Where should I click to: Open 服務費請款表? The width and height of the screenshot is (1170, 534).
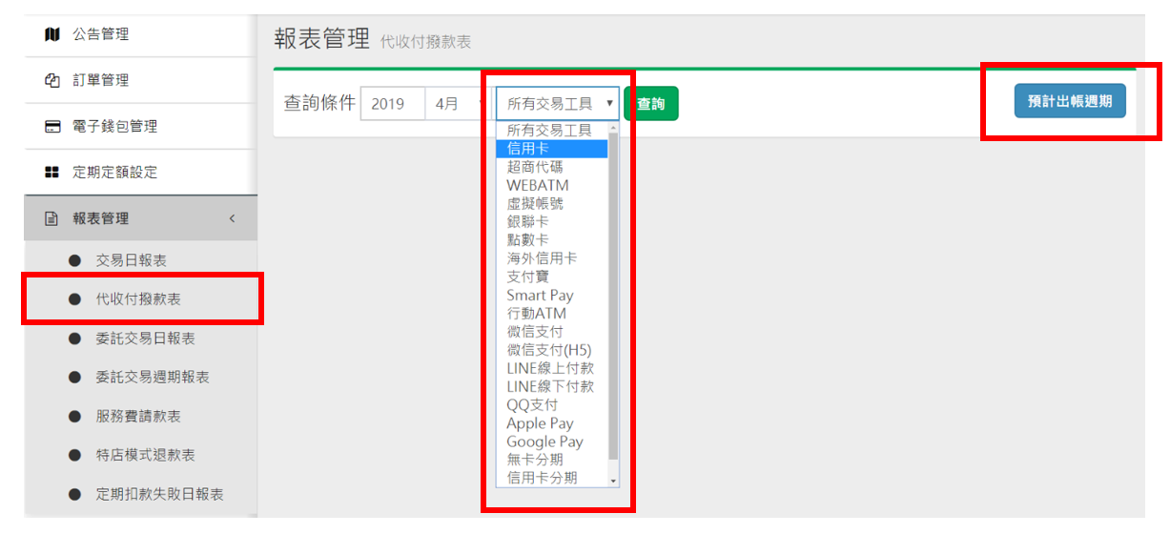[138, 417]
